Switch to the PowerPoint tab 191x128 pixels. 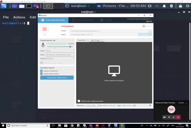pyautogui.click(x=82, y=40)
